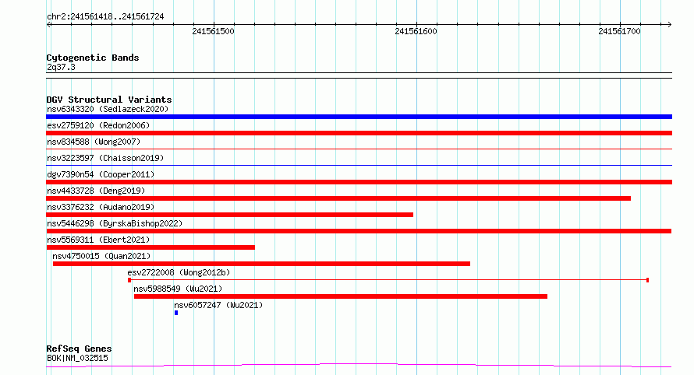Click the nsv6343320 (Sedlazeck2020) variant label
The image size is (694, 375).
pyautogui.click(x=108, y=109)
